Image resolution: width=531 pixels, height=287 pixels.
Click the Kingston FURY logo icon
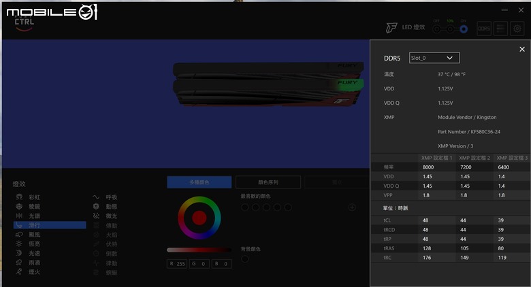point(391,27)
